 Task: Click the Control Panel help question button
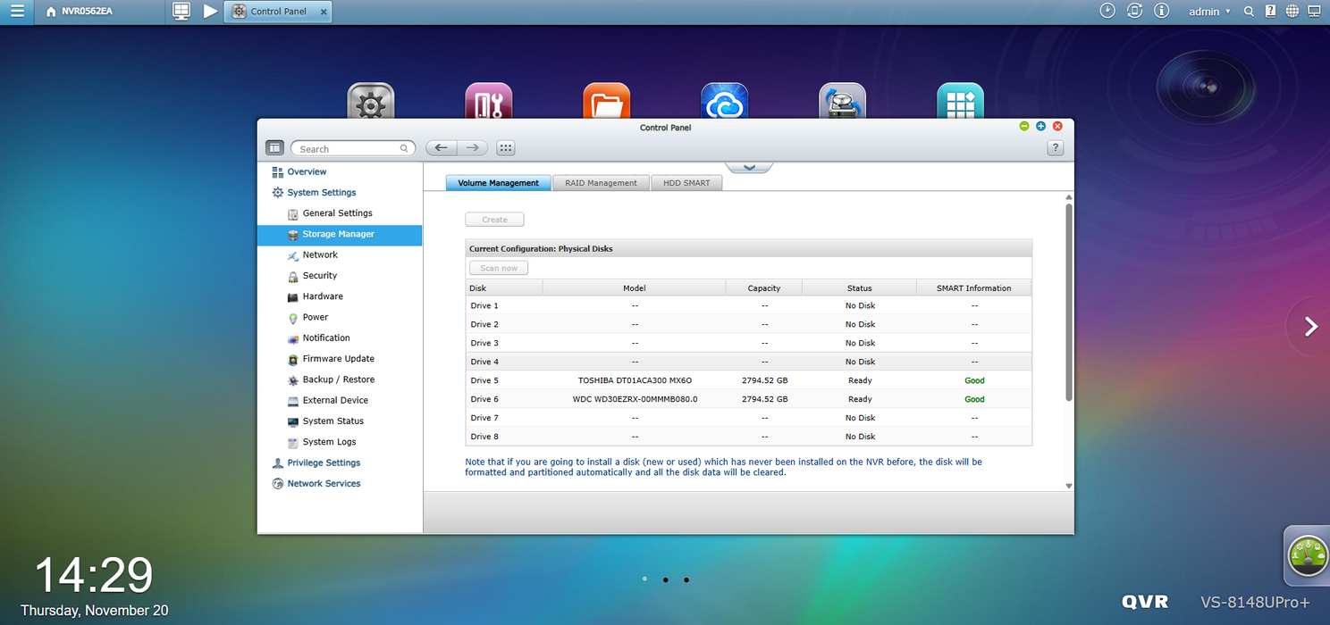point(1055,148)
